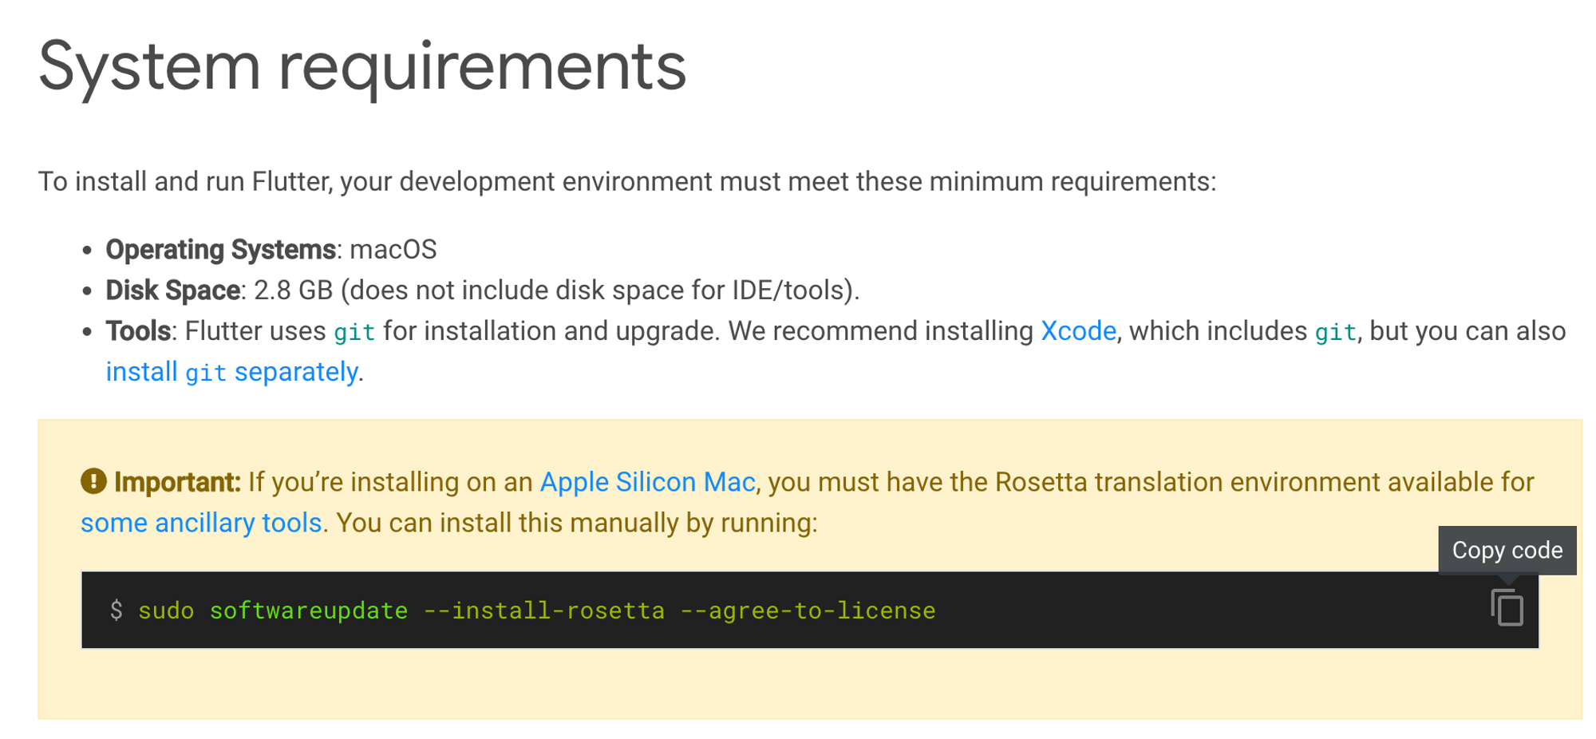The image size is (1596, 739).
Task: Click the bold 'Disk Space' label
Action: coord(172,290)
